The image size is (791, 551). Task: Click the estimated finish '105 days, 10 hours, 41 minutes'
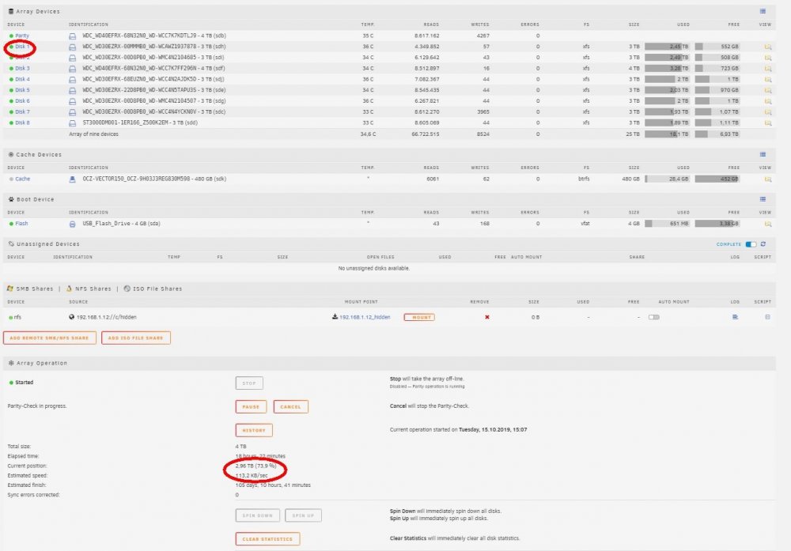coord(273,485)
